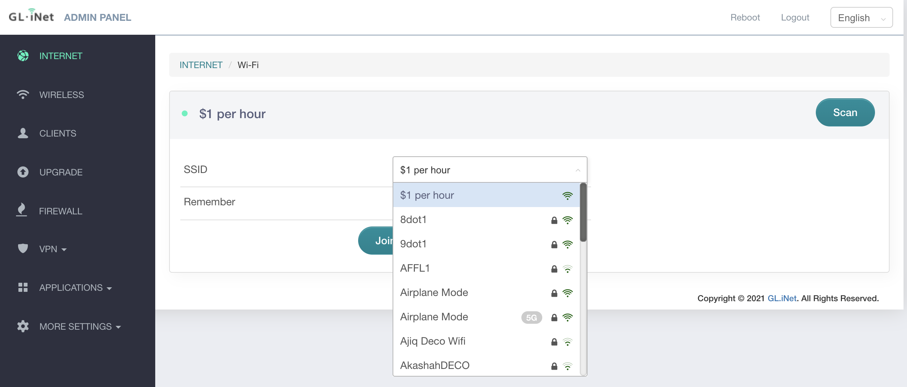Image resolution: width=907 pixels, height=387 pixels.
Task: Click the Wireless wifi icon in sidebar
Action: pos(23,94)
